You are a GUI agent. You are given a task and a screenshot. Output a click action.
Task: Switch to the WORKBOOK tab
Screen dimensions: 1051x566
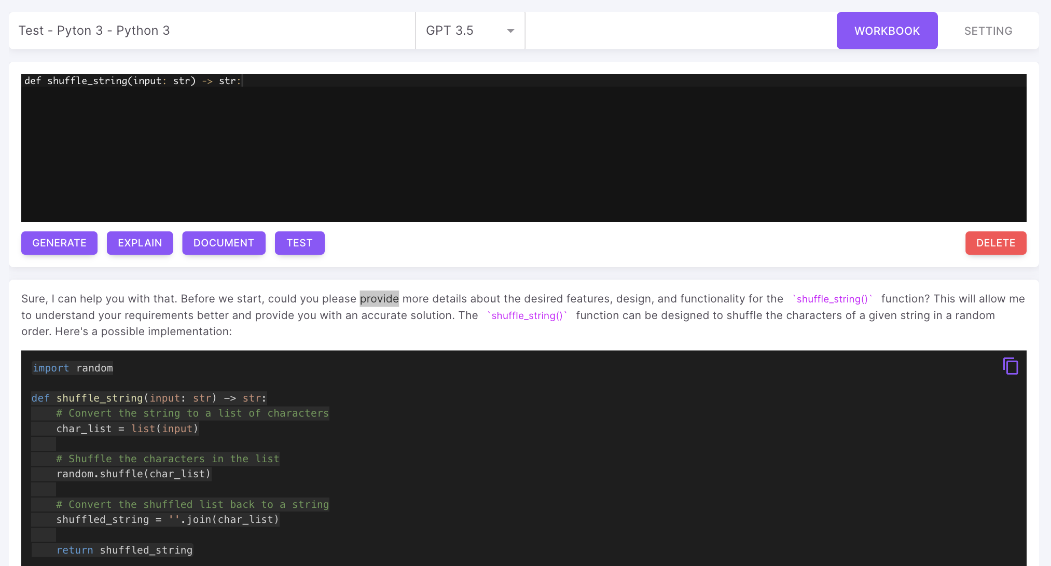(x=887, y=31)
